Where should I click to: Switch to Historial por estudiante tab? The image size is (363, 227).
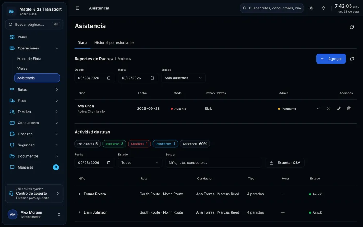coord(114,42)
